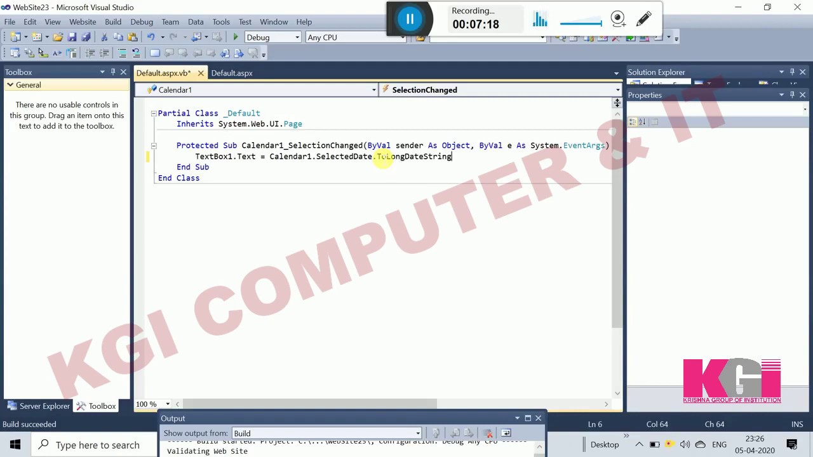The height and width of the screenshot is (457, 813).
Task: Close the Properties panel
Action: pyautogui.click(x=803, y=95)
